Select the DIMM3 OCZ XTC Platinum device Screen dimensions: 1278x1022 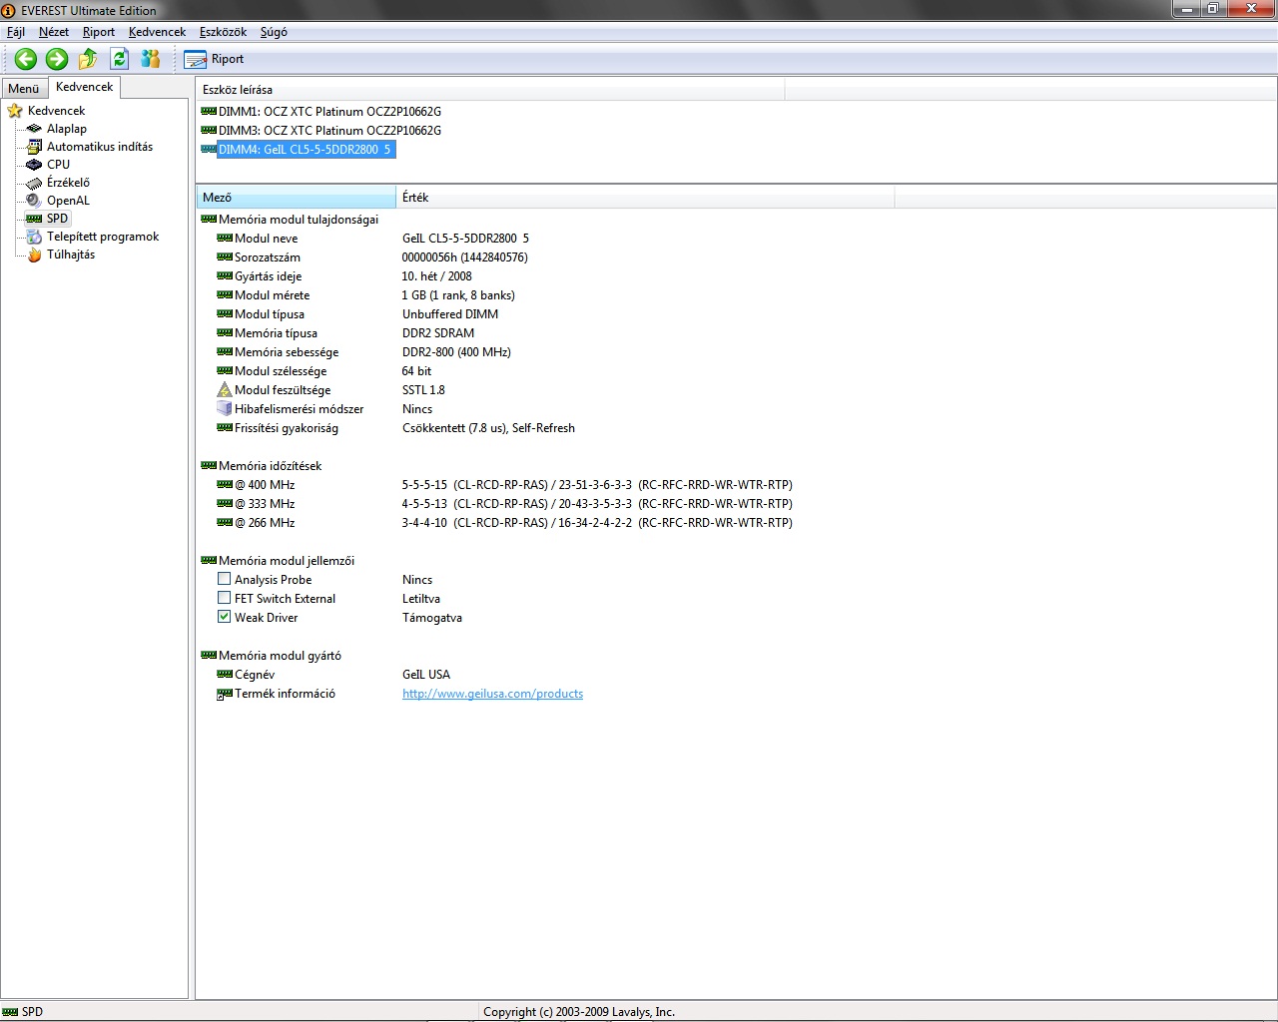coord(320,131)
